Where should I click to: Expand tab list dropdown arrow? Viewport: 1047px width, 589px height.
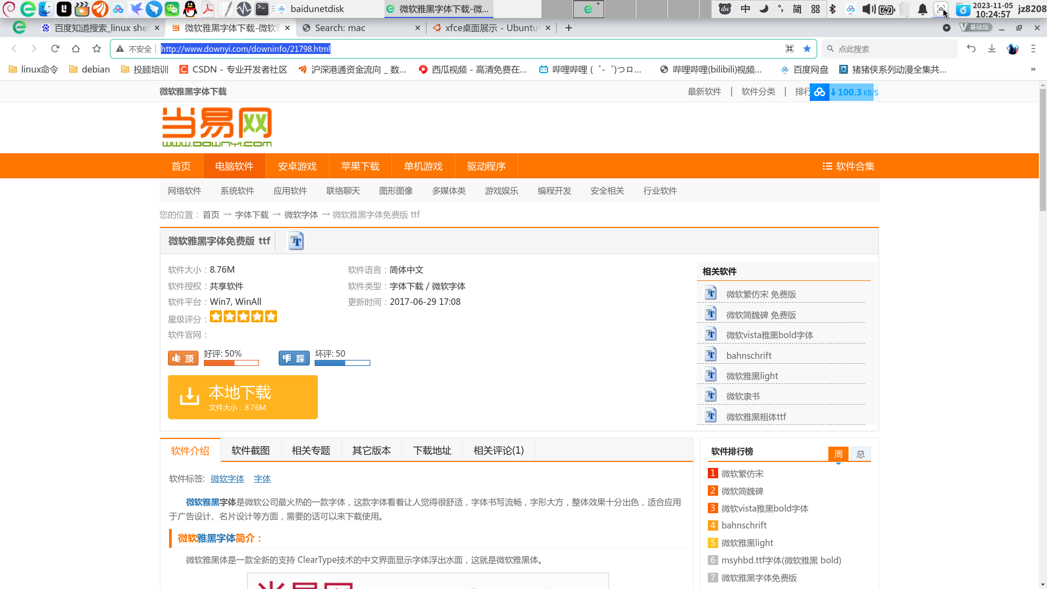click(x=946, y=28)
